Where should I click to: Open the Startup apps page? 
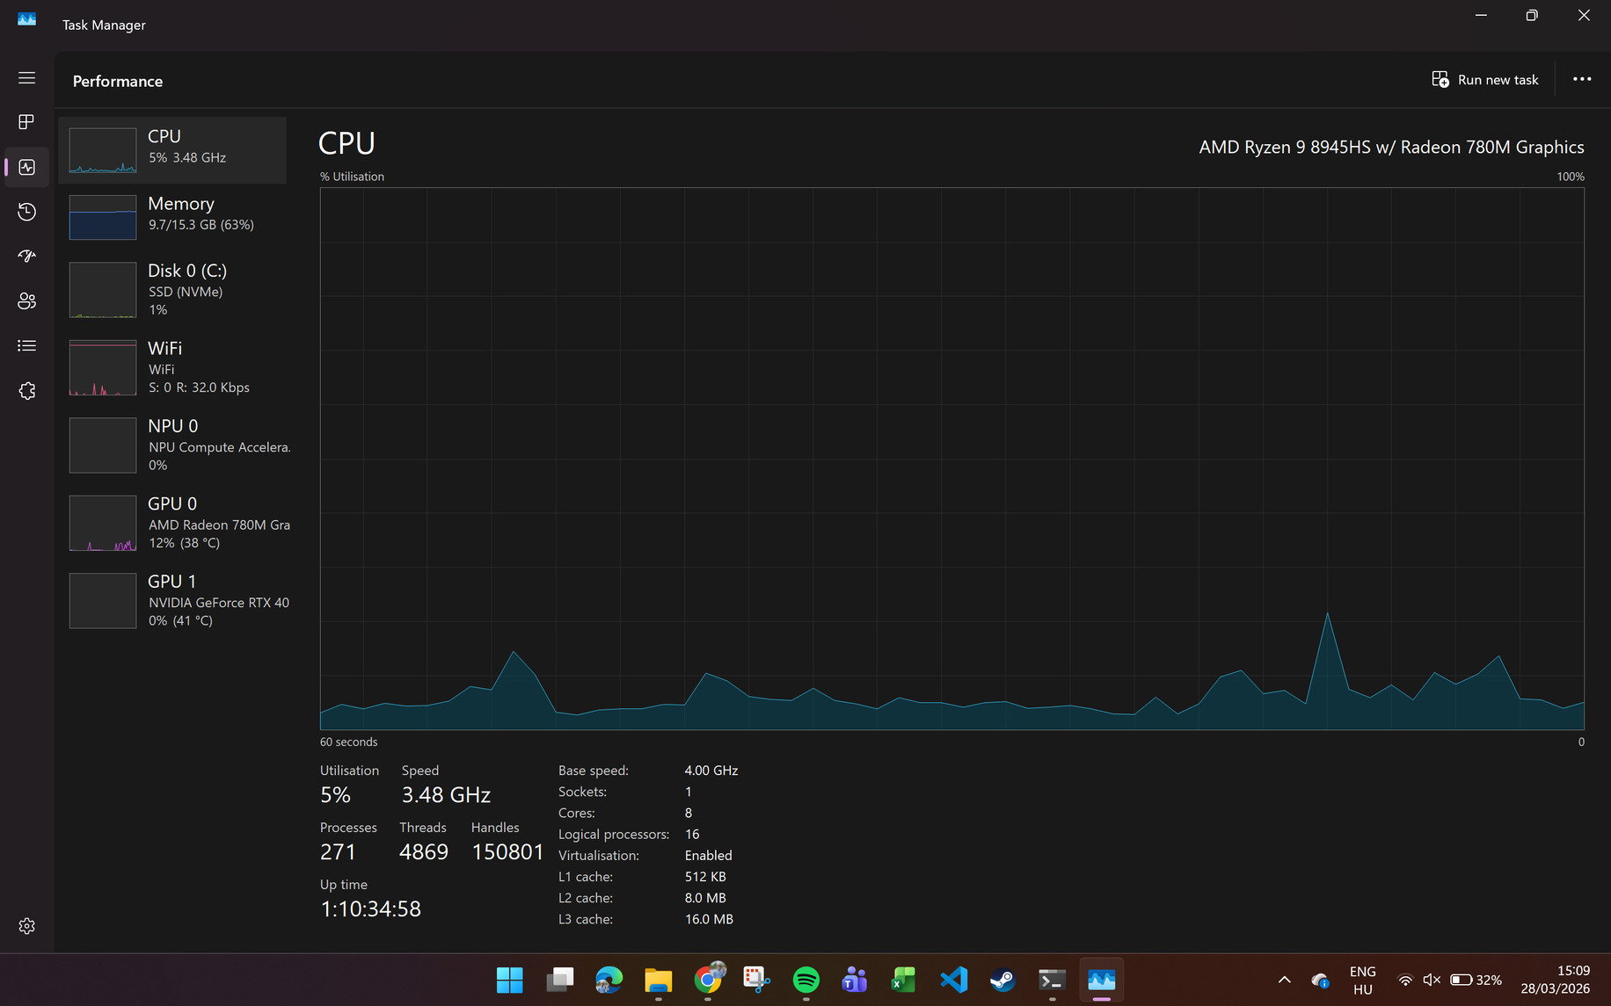[27, 256]
